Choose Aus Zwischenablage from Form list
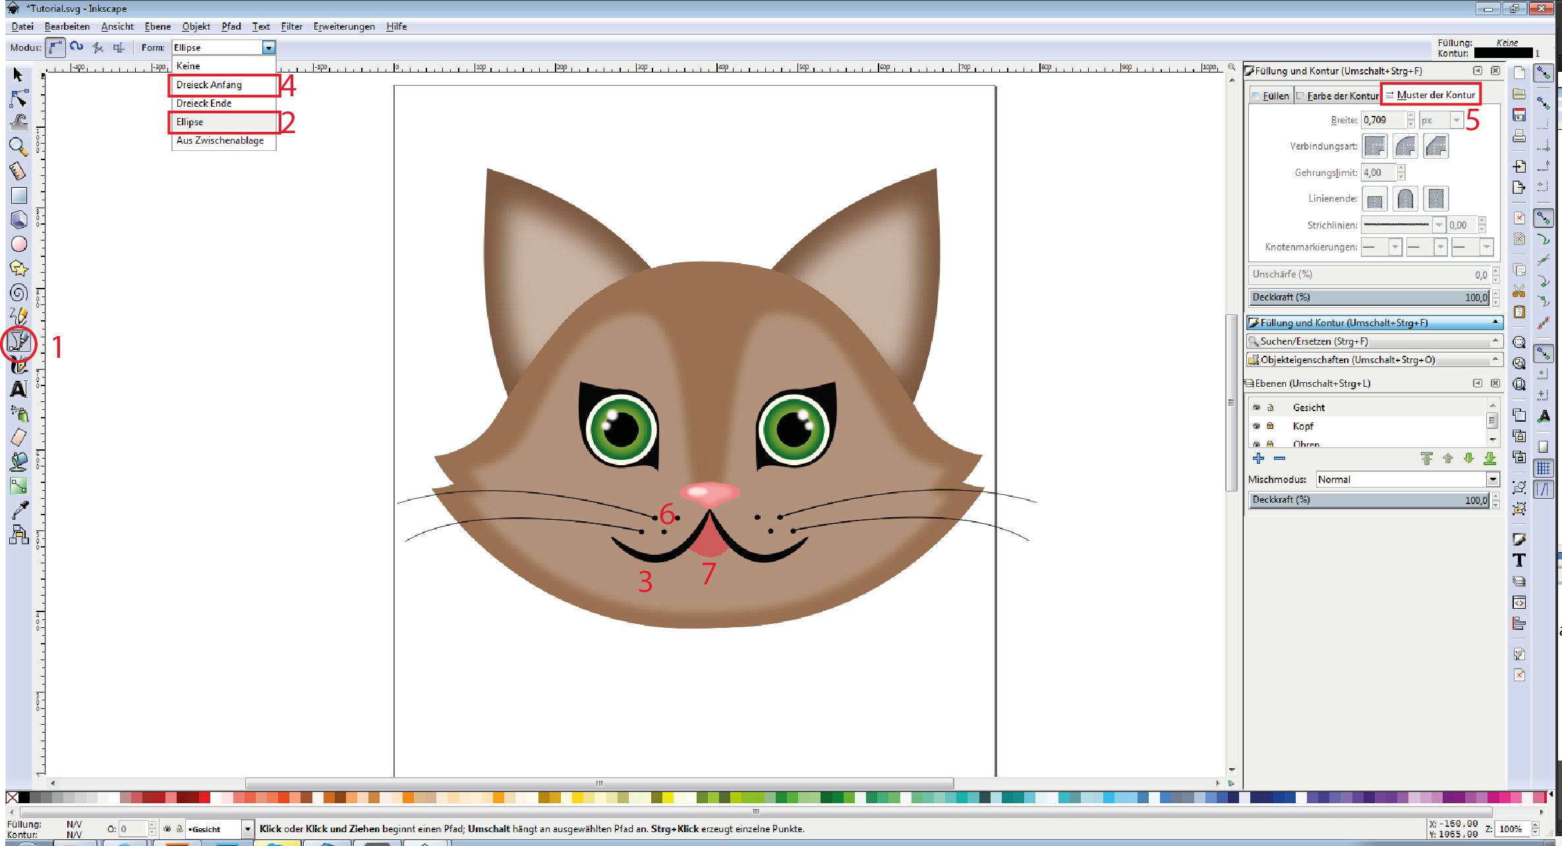Image resolution: width=1562 pixels, height=846 pixels. [x=223, y=140]
